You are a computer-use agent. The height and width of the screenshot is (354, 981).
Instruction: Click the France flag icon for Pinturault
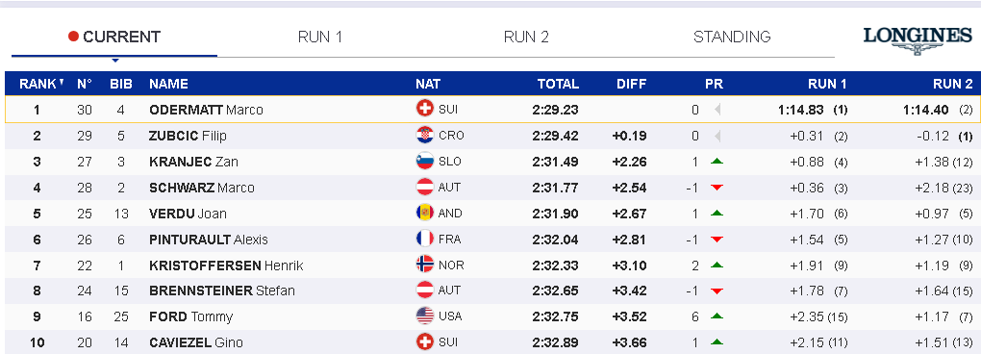pyautogui.click(x=425, y=239)
